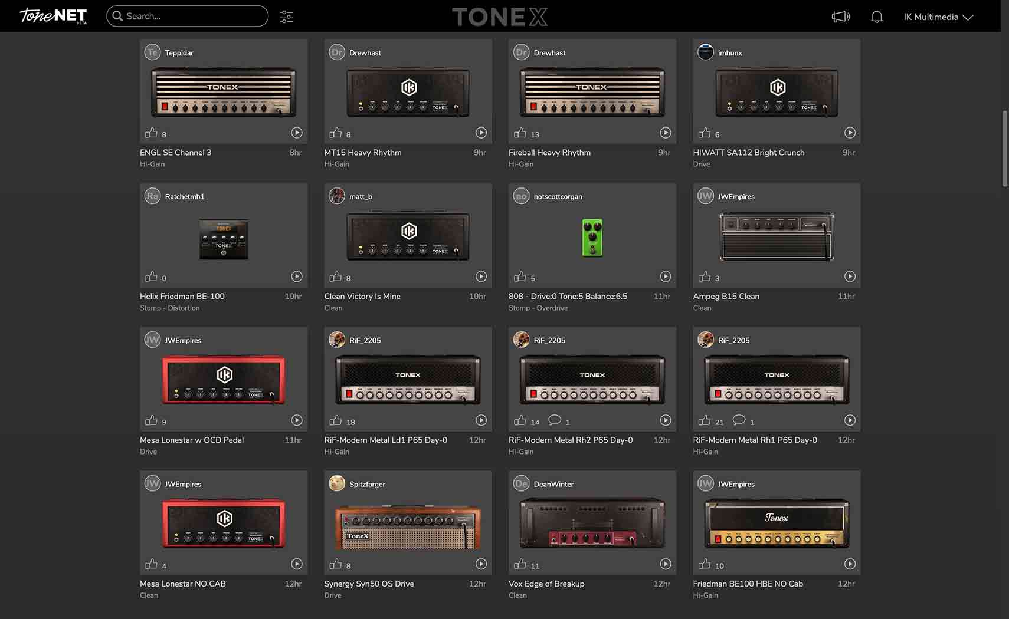Like the Friedman BE100 HBE NO Cab tone
Screen dimensions: 1009x619
click(705, 564)
